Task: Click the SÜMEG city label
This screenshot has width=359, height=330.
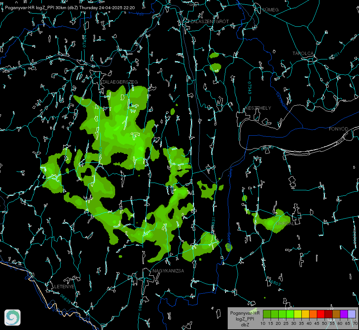Action: click(x=270, y=10)
